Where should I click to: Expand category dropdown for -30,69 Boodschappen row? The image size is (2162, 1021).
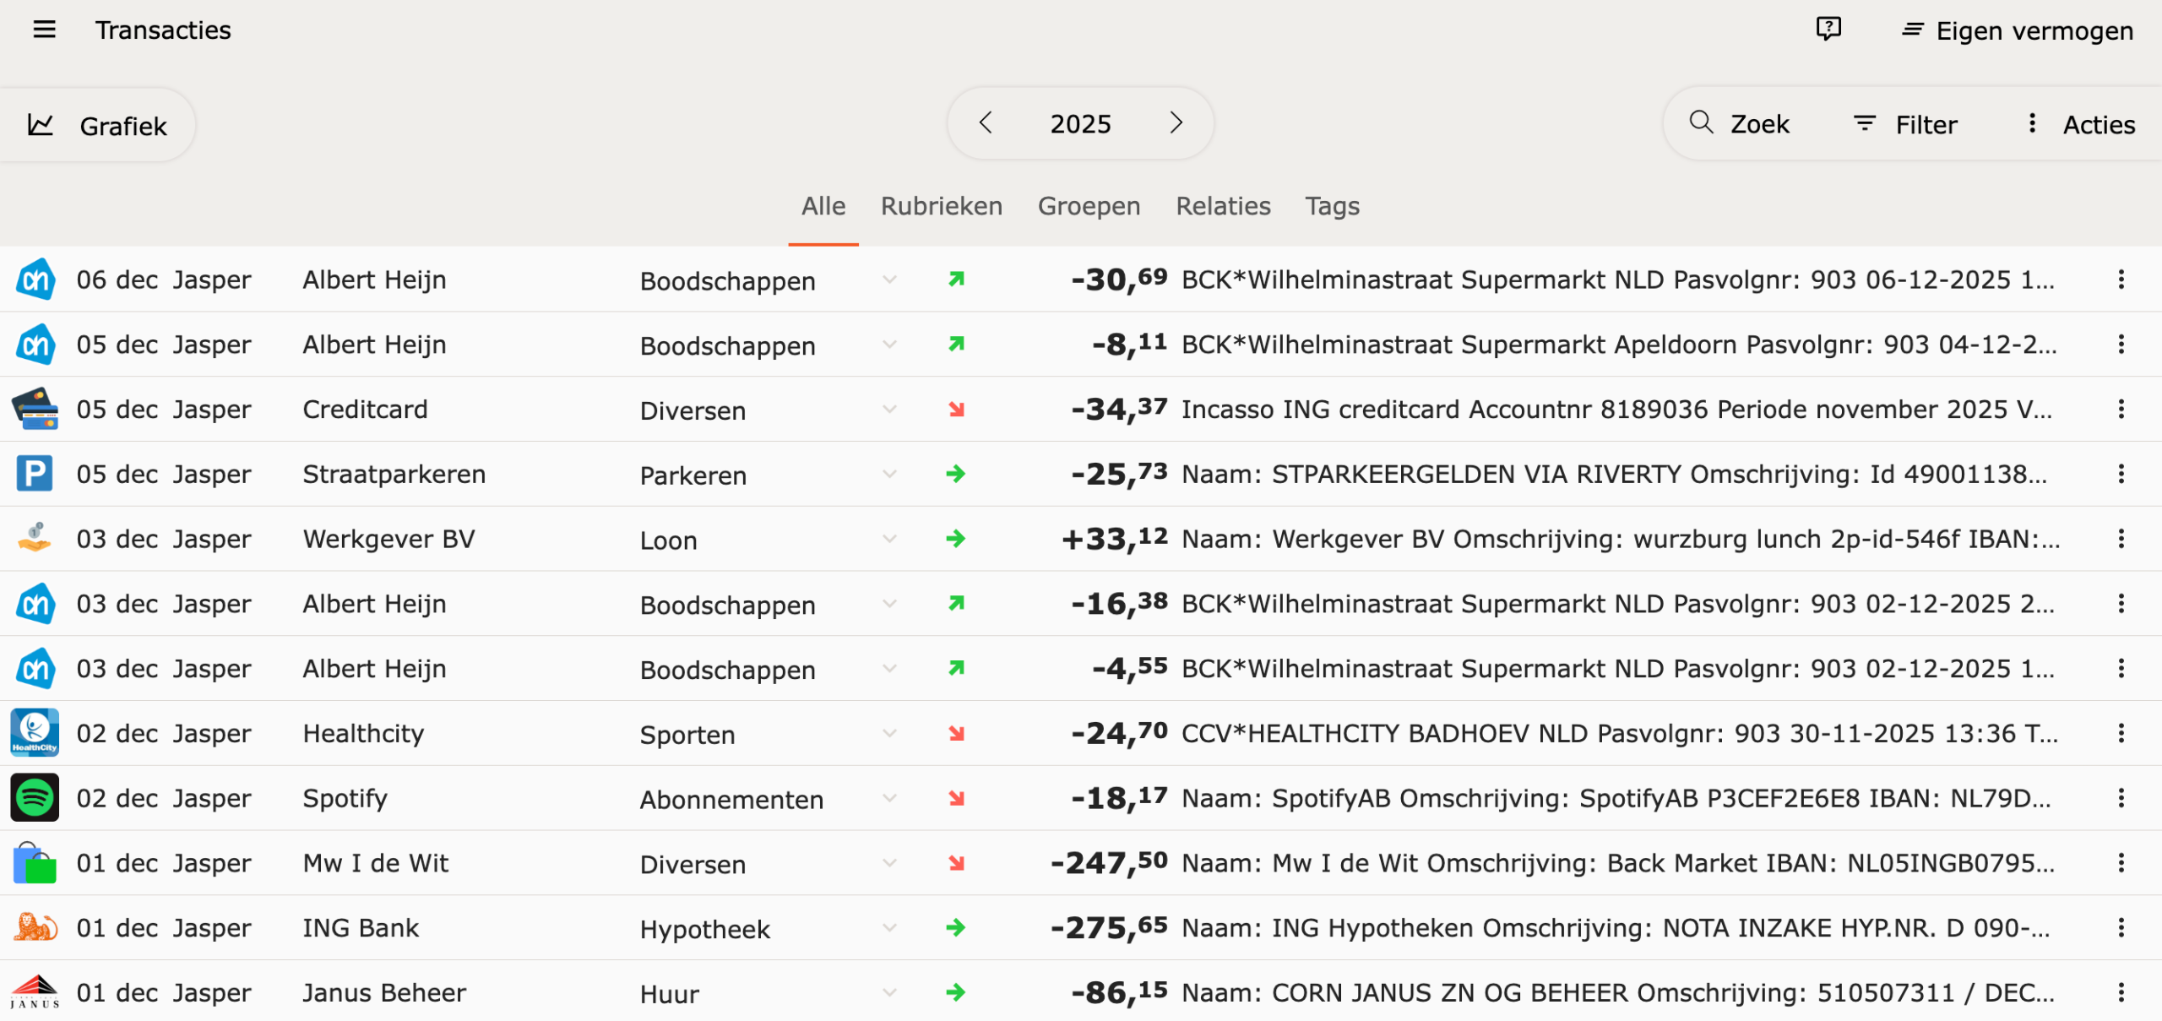[x=889, y=280]
